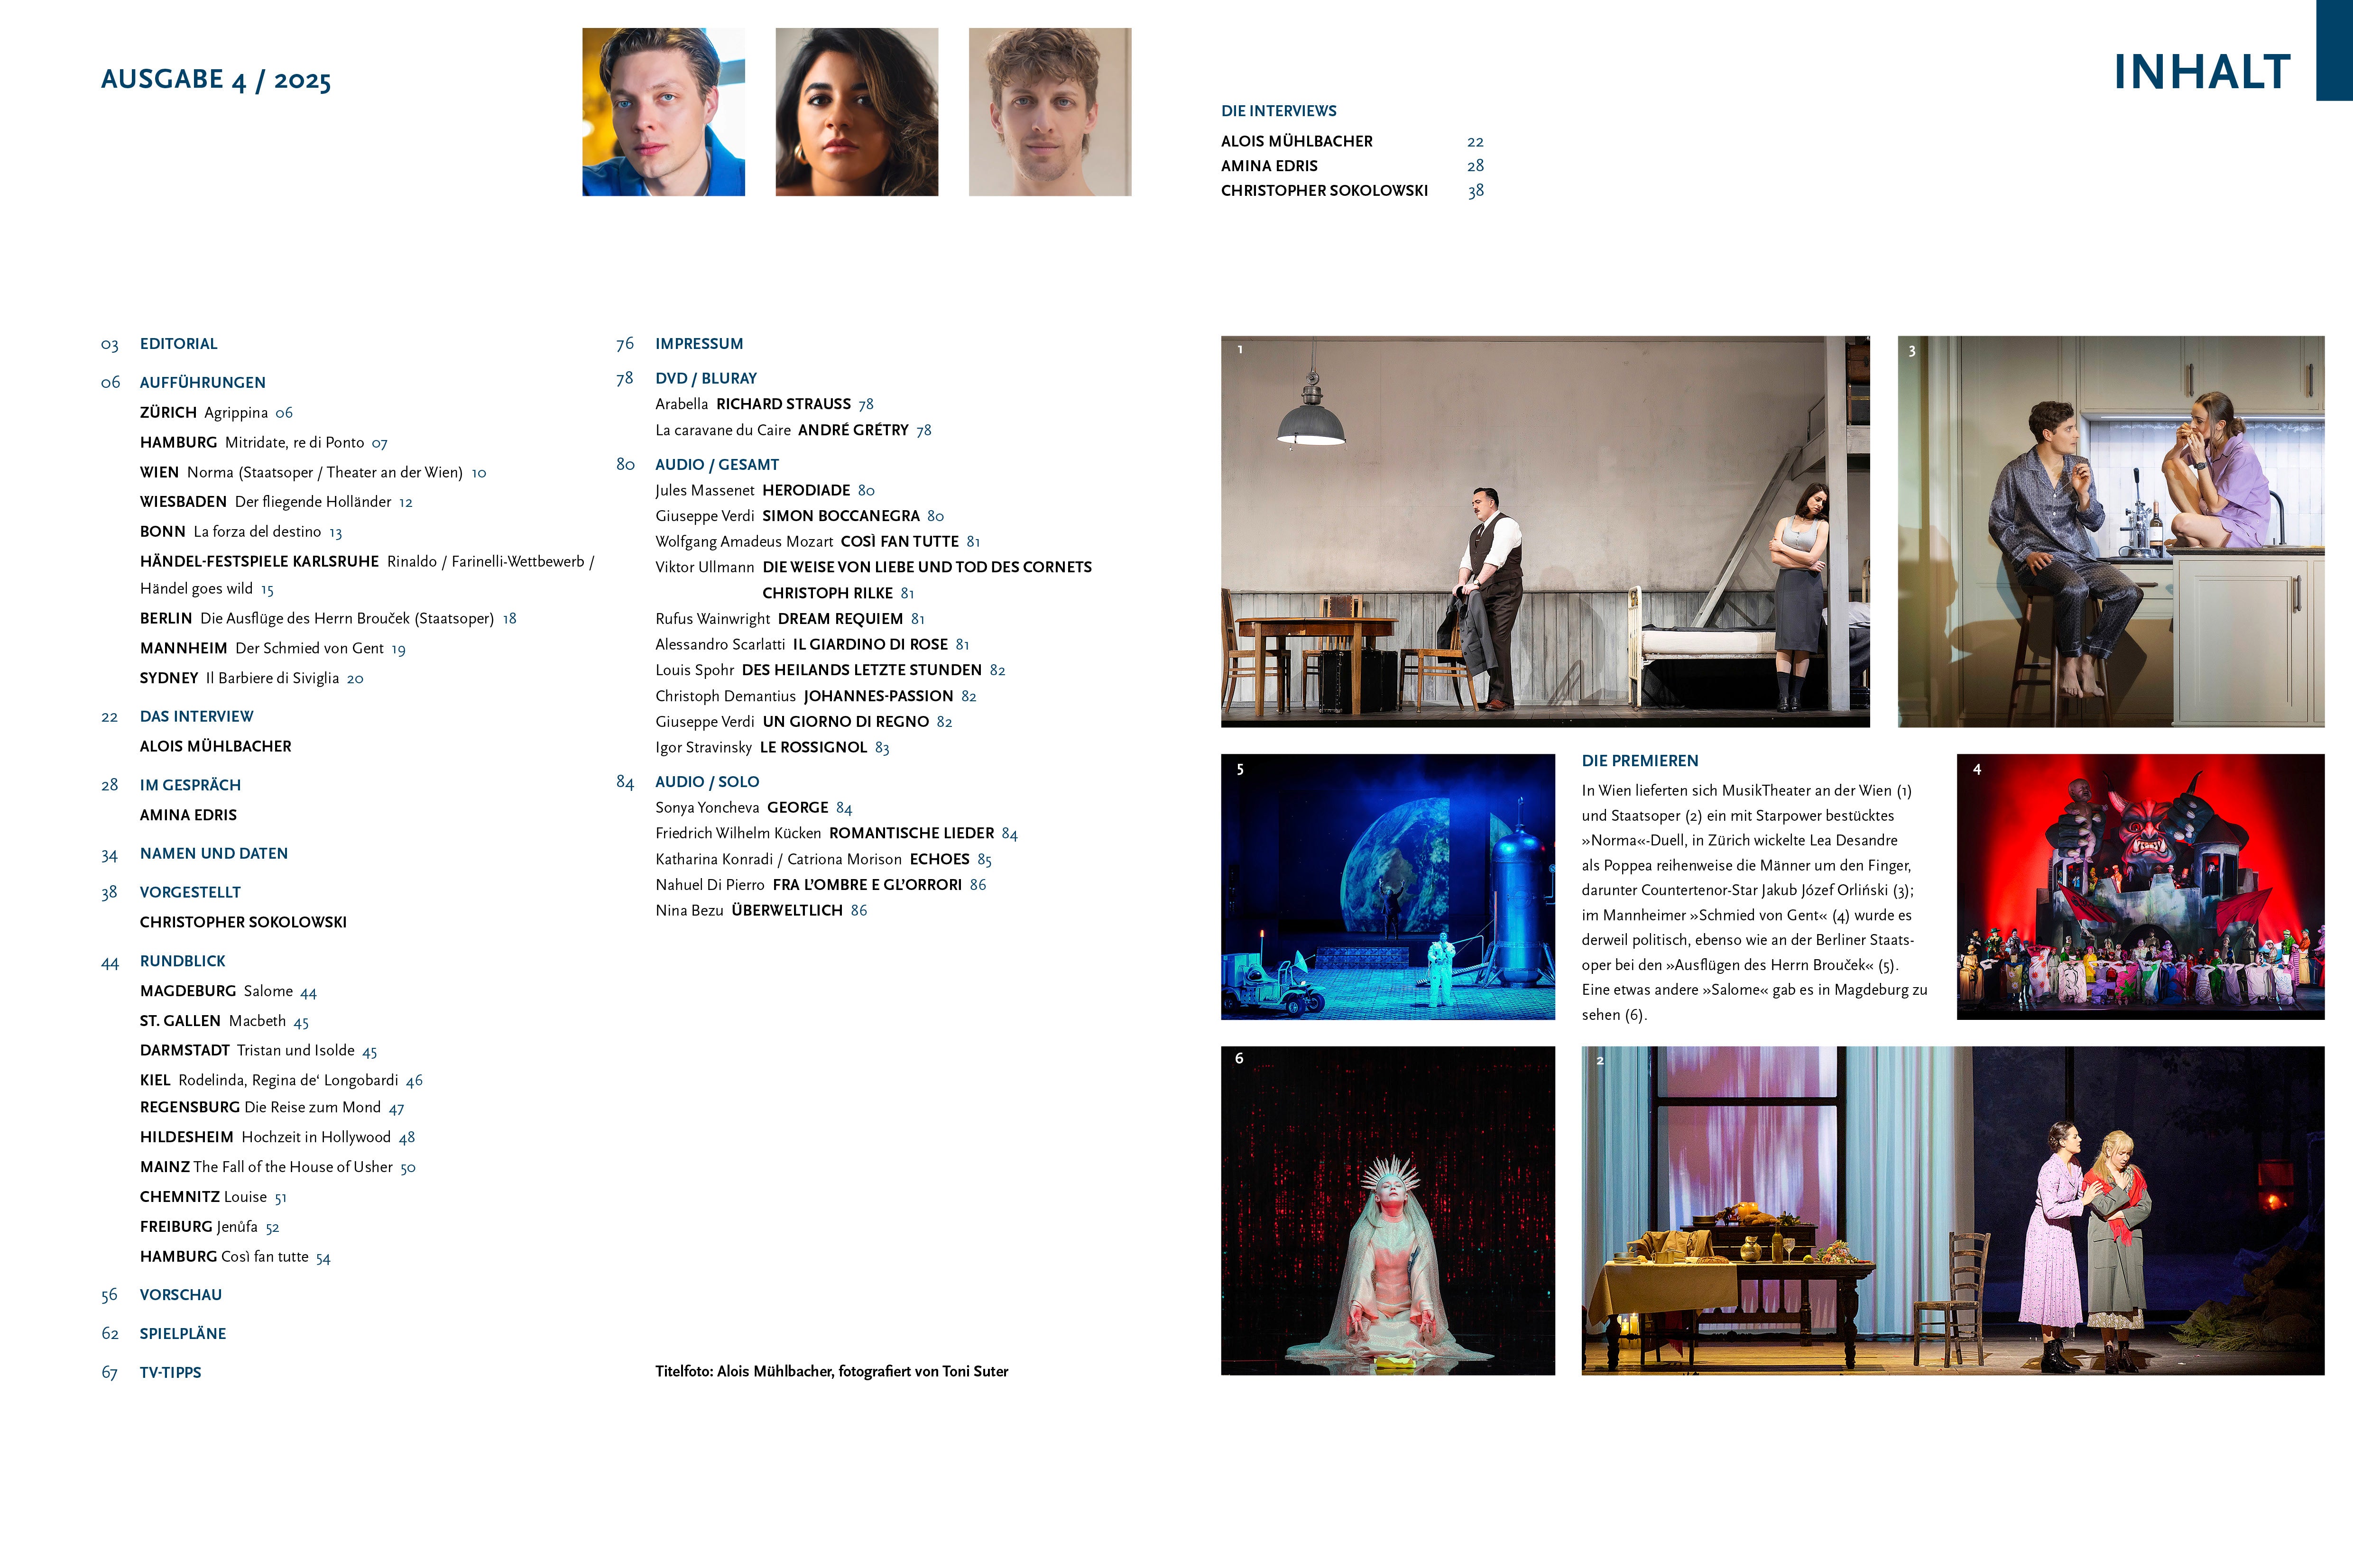This screenshot has height=1568, width=2353.
Task: Click HILDESHEIM Hochzeit in Hollywood
Action: click(277, 1138)
